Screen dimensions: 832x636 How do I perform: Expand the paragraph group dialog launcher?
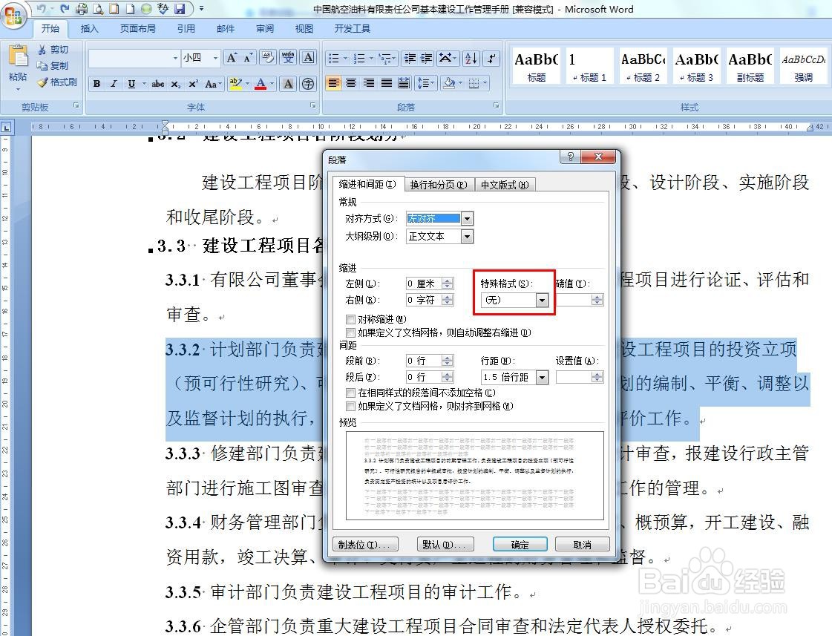click(x=496, y=105)
